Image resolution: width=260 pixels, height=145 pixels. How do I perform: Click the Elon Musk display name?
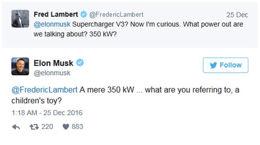pos(54,63)
